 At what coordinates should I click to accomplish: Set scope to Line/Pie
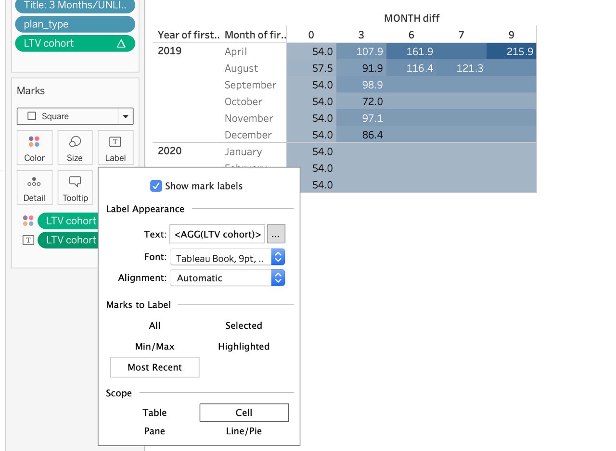pyautogui.click(x=244, y=431)
